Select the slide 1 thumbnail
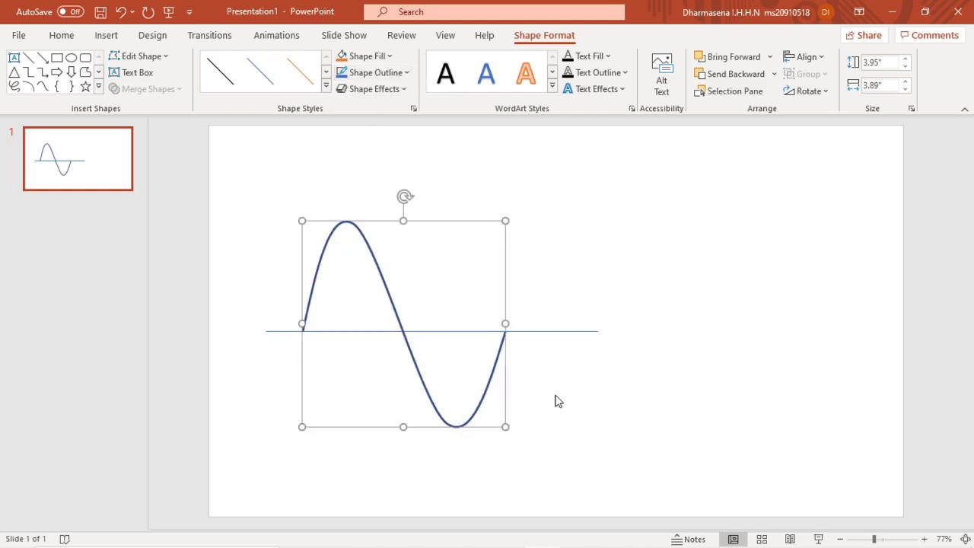Viewport: 974px width, 548px height. [78, 158]
